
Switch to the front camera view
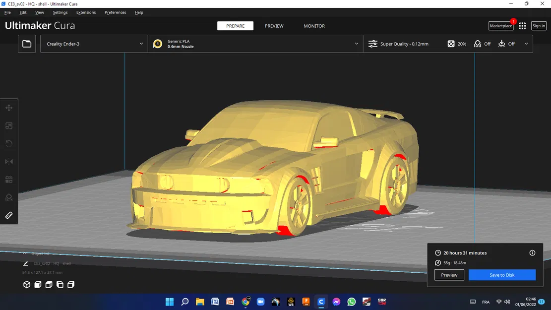coord(37,284)
